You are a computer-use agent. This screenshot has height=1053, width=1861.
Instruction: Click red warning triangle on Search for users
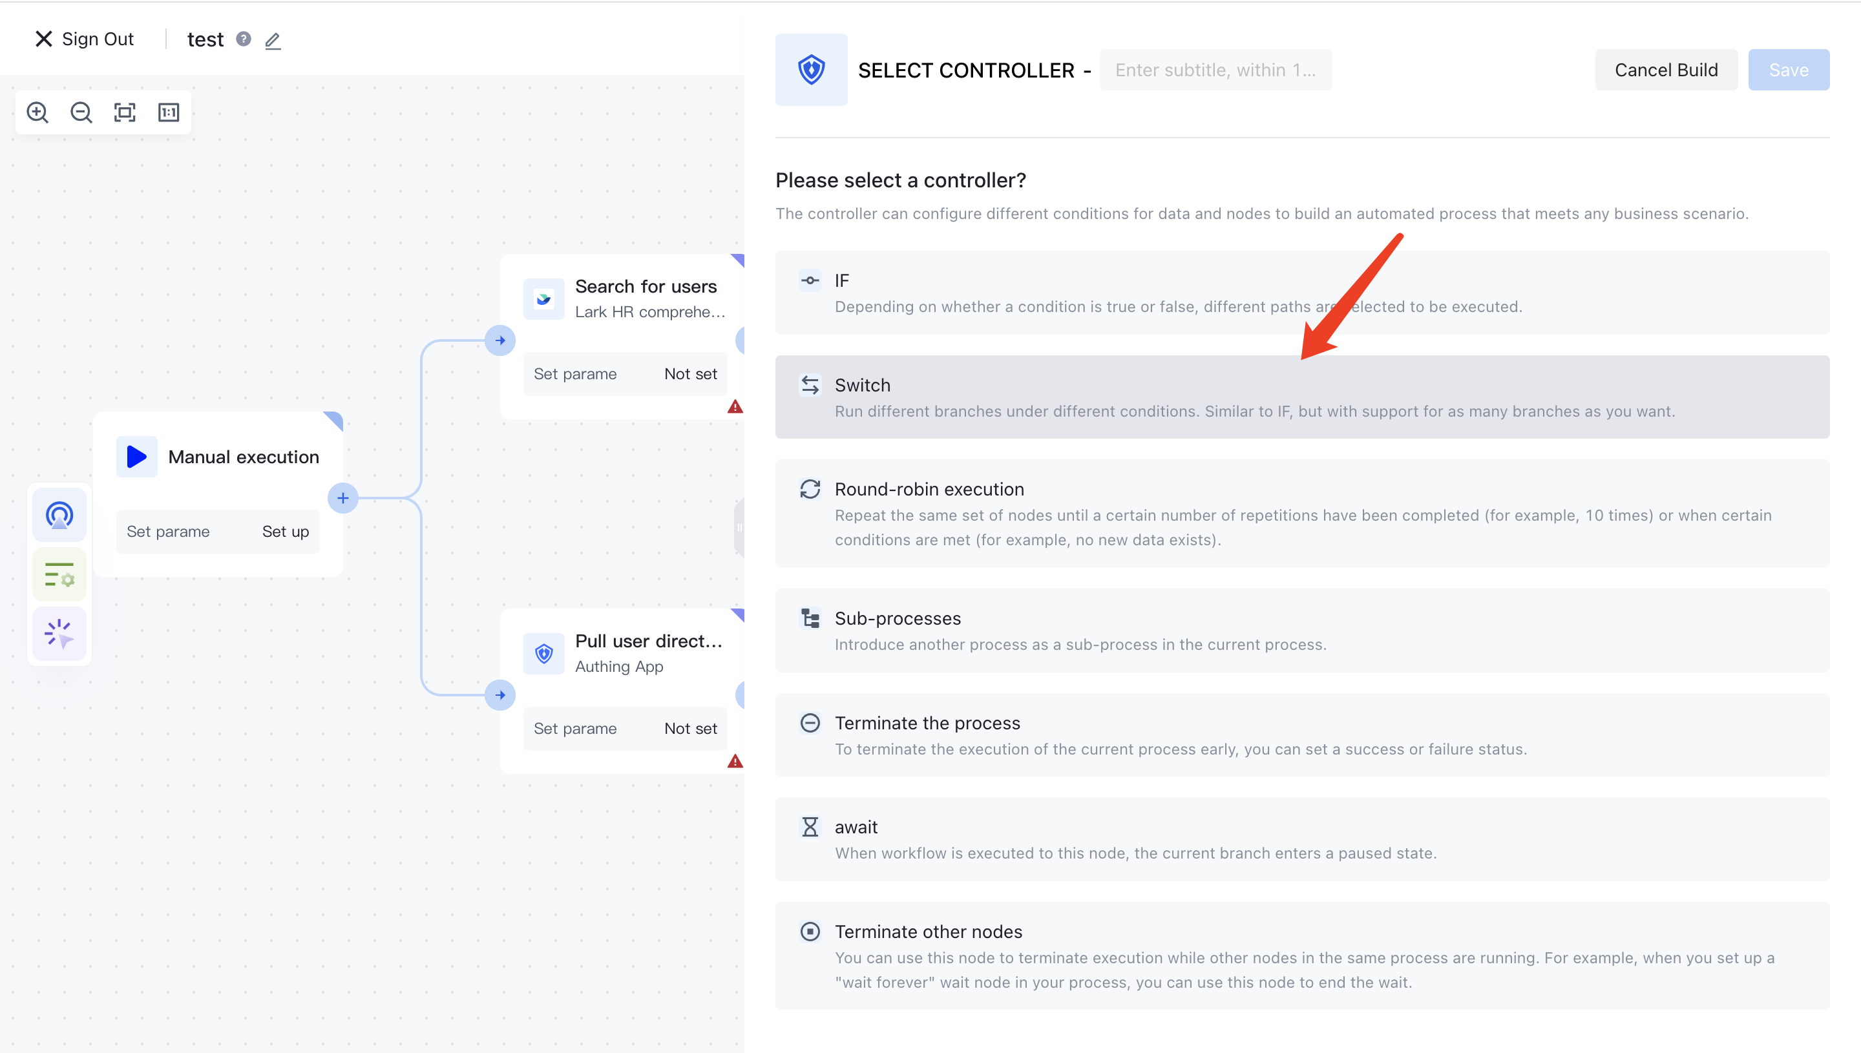coord(735,407)
